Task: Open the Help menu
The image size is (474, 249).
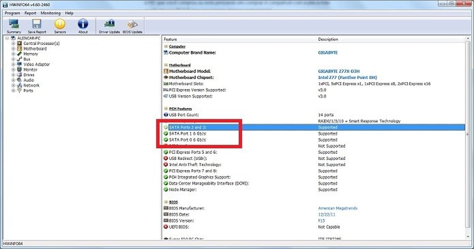Action: pos(69,13)
